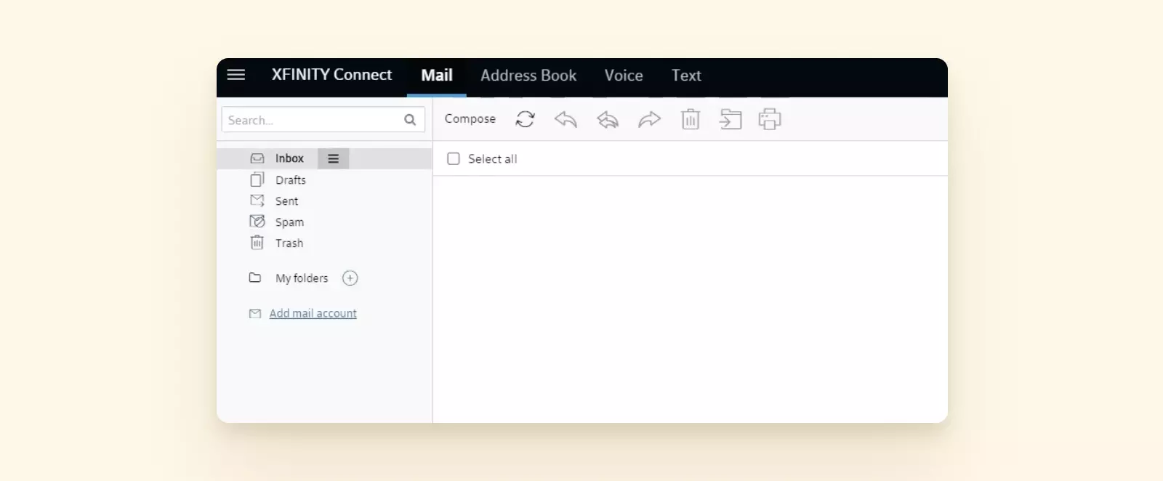1163x481 pixels.
Task: Click the Reply all double-arrow icon
Action: click(x=608, y=119)
